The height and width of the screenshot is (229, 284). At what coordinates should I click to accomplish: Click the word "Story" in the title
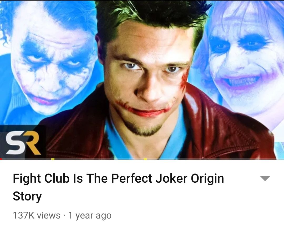pos(27,196)
